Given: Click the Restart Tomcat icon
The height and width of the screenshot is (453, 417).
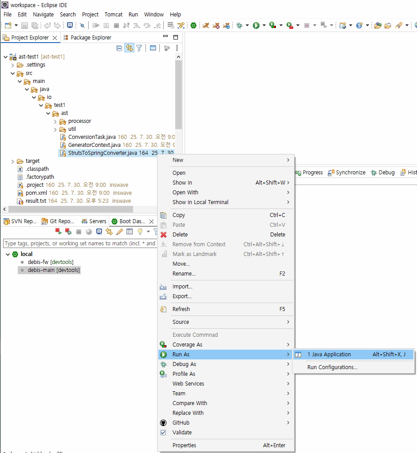Looking at the screenshot, I should click(226, 25).
